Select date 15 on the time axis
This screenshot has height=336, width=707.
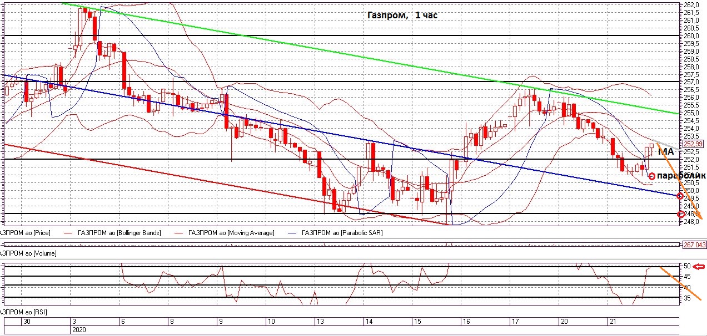pyautogui.click(x=417, y=322)
